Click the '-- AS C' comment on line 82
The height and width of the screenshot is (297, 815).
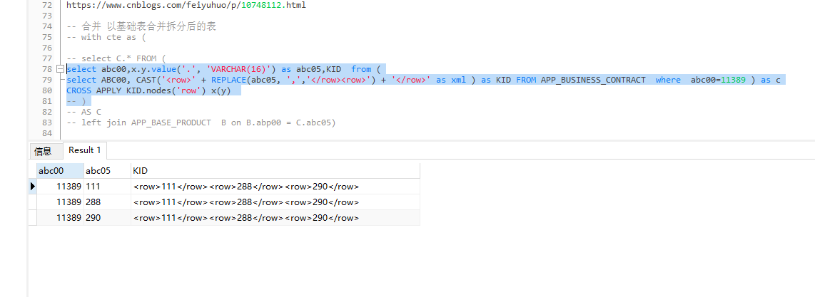[x=83, y=112]
